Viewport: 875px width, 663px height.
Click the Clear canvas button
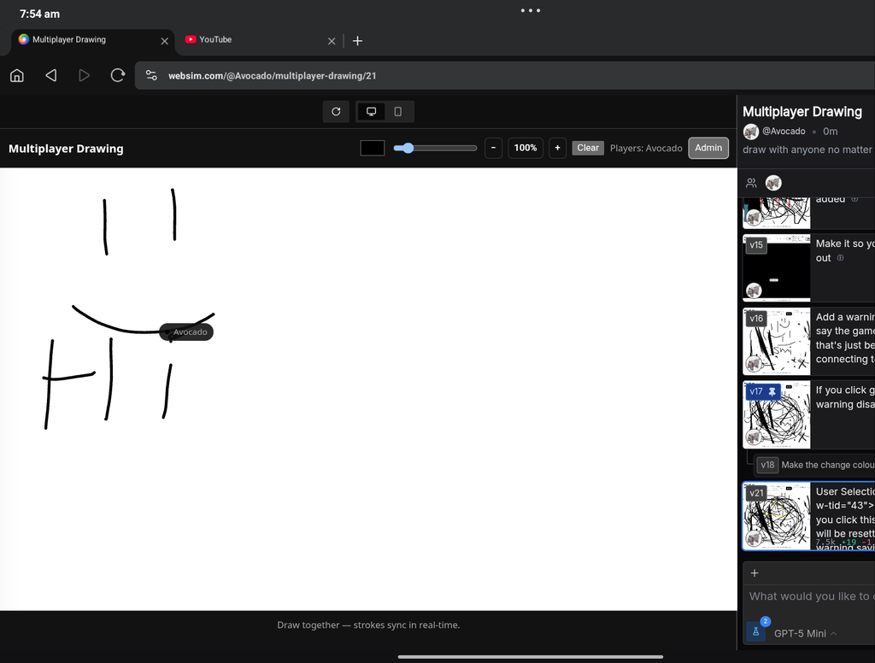click(588, 148)
